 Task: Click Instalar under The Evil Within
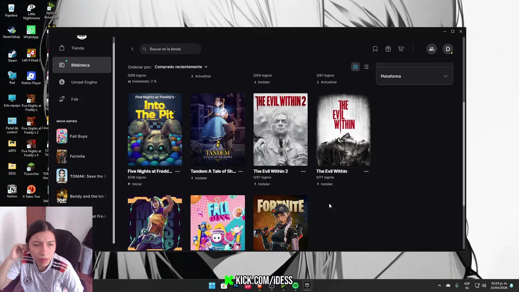click(325, 184)
